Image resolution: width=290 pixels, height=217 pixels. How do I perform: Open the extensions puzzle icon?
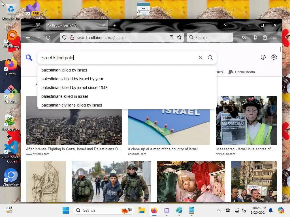click(x=265, y=38)
